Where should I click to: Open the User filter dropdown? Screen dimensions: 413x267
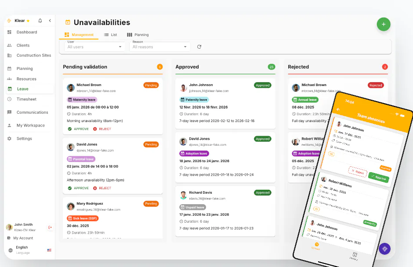[94, 47]
